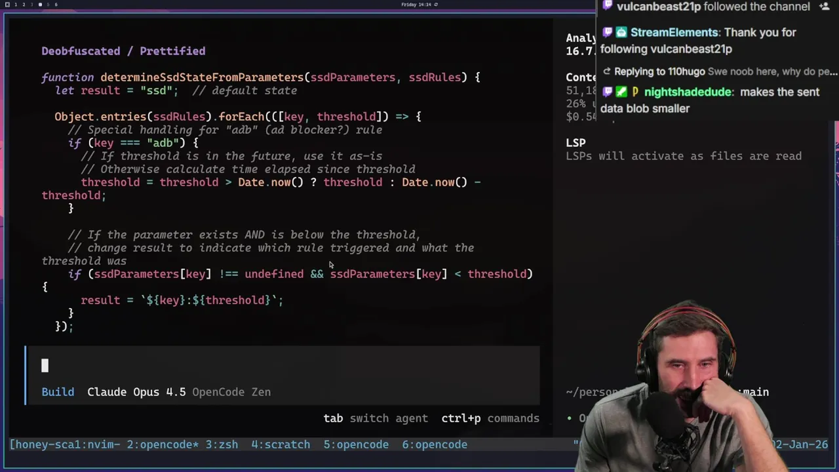This screenshot has width=839, height=472.
Task: Select the active workspace dot indicator
Action: pos(40,5)
